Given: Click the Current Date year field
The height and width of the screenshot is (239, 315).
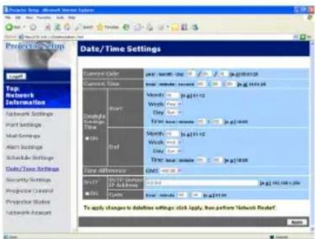Looking at the screenshot, I should [190, 74].
